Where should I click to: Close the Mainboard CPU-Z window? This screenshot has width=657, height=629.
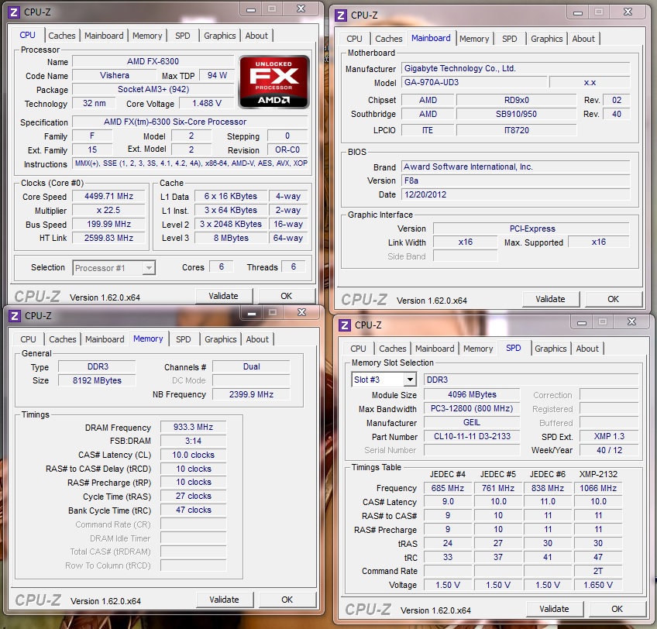(x=628, y=12)
